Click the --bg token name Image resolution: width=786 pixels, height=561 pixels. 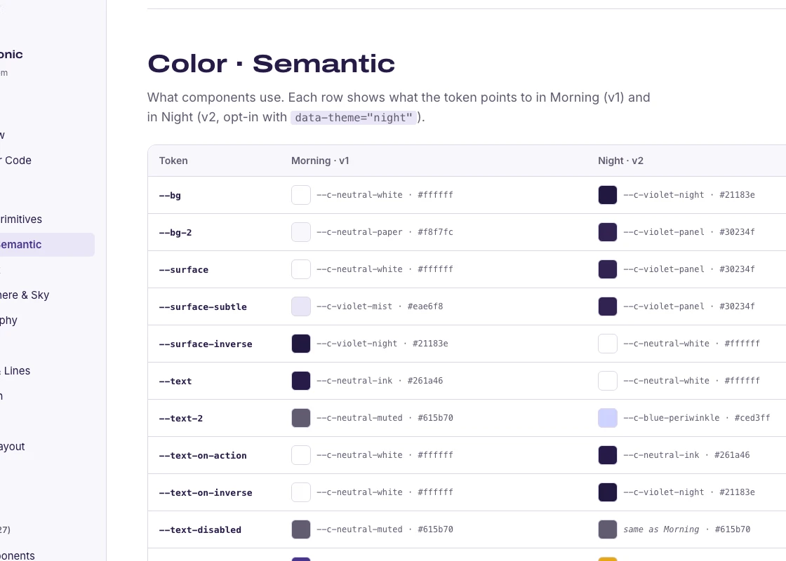[170, 196]
